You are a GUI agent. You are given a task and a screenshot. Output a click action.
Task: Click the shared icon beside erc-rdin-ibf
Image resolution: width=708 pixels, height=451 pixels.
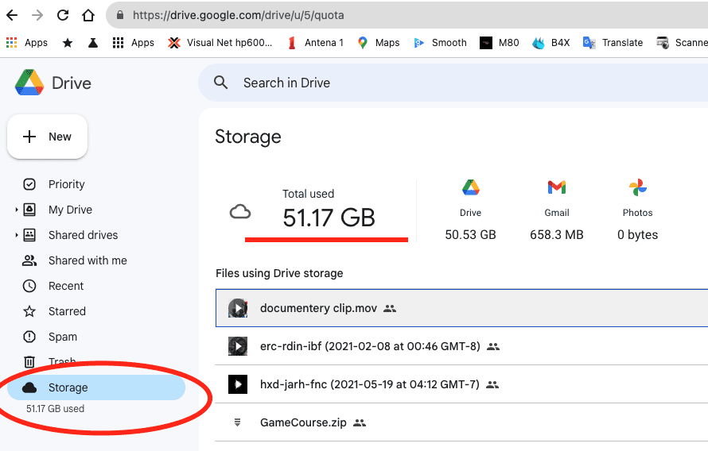(493, 346)
